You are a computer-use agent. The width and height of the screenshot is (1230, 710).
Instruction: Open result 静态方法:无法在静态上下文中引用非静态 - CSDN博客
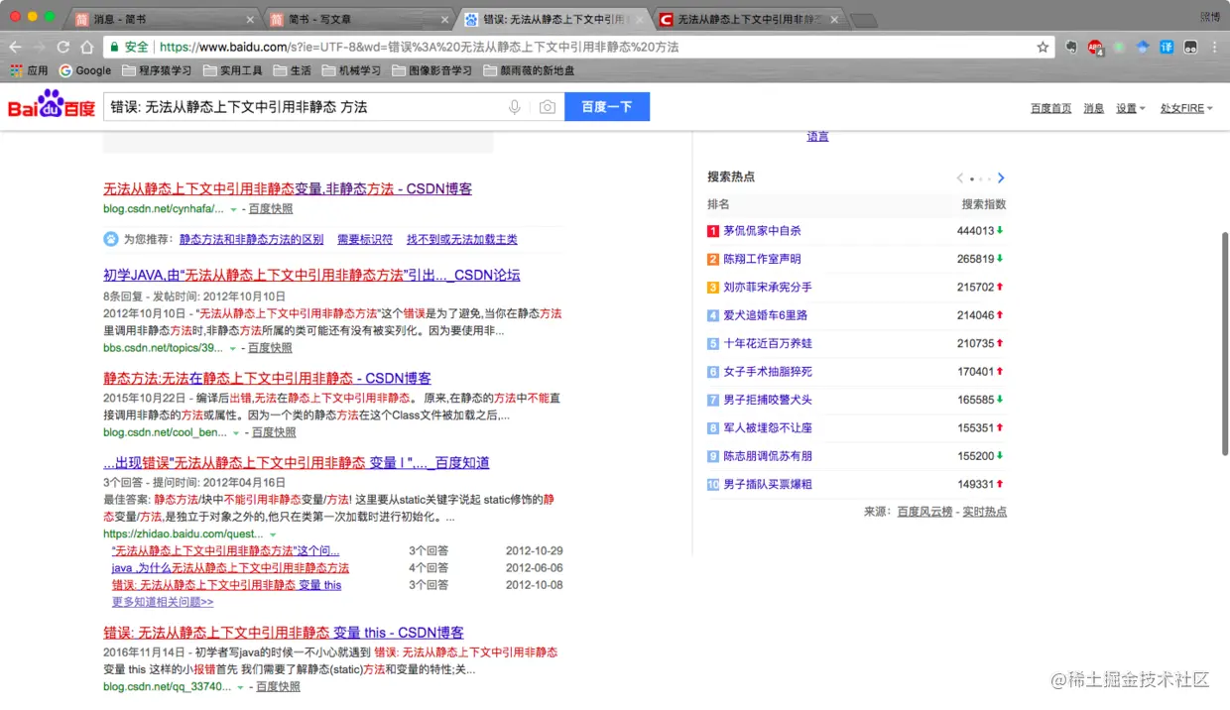pos(267,378)
